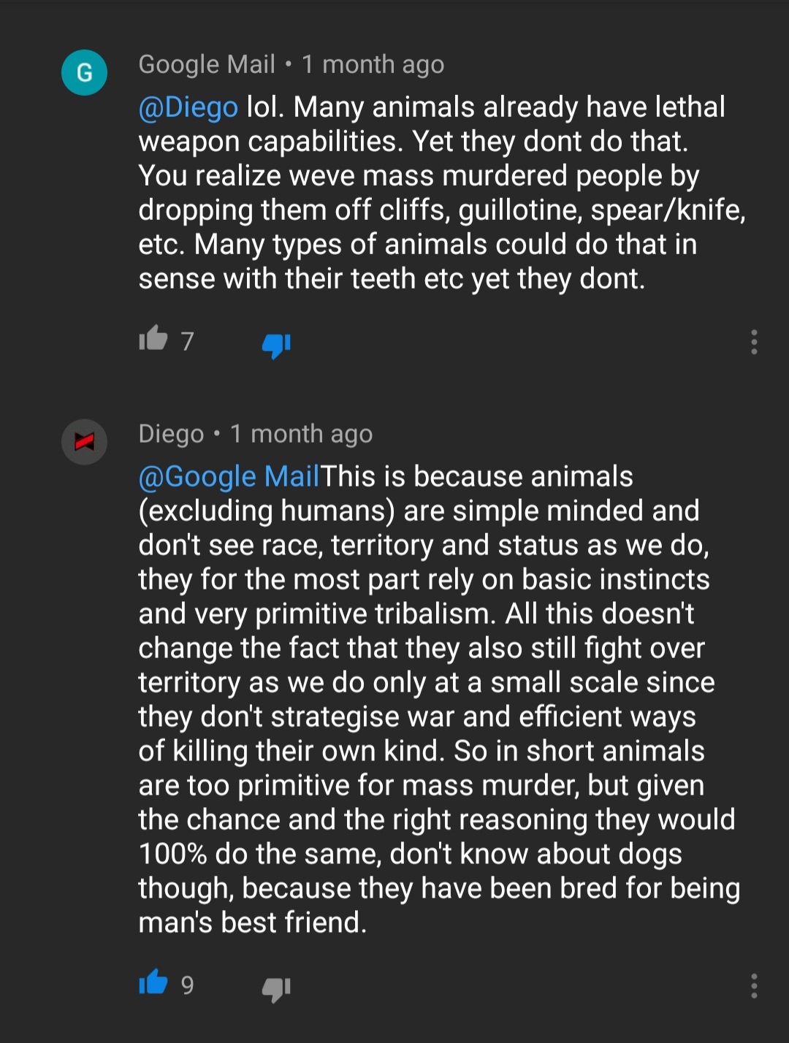Tap the line mentioning man's best friend
The width and height of the screenshot is (789, 1043).
point(253,922)
